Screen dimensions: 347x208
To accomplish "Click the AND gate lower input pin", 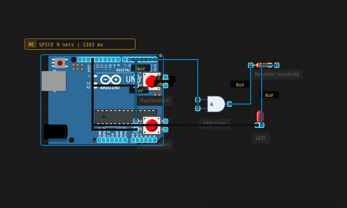I will 198,108.
